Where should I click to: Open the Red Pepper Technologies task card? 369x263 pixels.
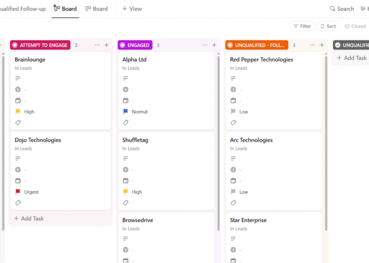(274, 91)
